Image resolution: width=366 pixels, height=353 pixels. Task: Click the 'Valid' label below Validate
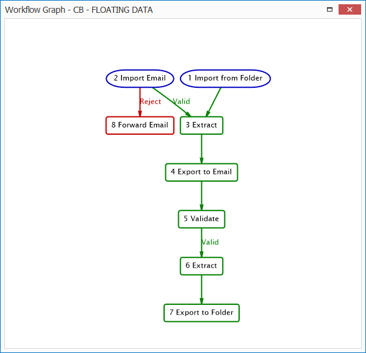[210, 242]
